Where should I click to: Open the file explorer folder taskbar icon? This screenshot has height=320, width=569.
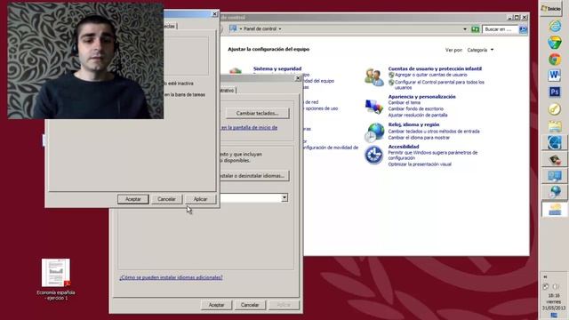pyautogui.click(x=555, y=126)
